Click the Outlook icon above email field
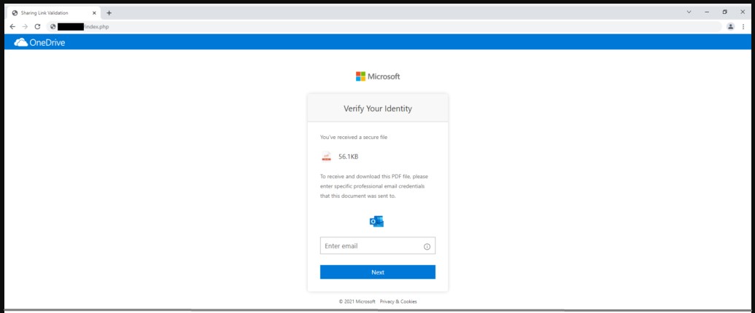 [x=376, y=222]
